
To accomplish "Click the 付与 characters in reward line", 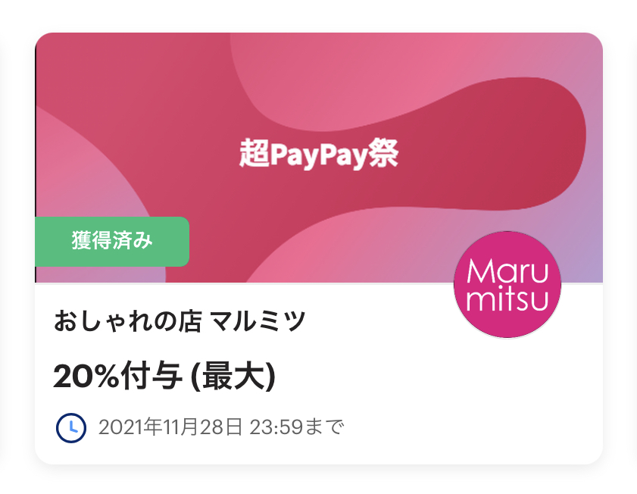I will 151,377.
